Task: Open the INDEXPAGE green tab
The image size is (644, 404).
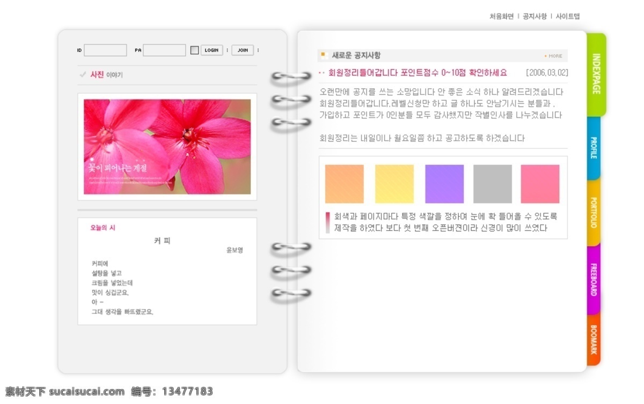Action: click(596, 74)
